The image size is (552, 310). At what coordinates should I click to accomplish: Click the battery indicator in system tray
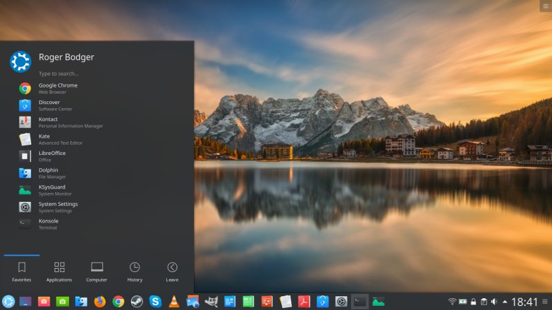pyautogui.click(x=463, y=301)
